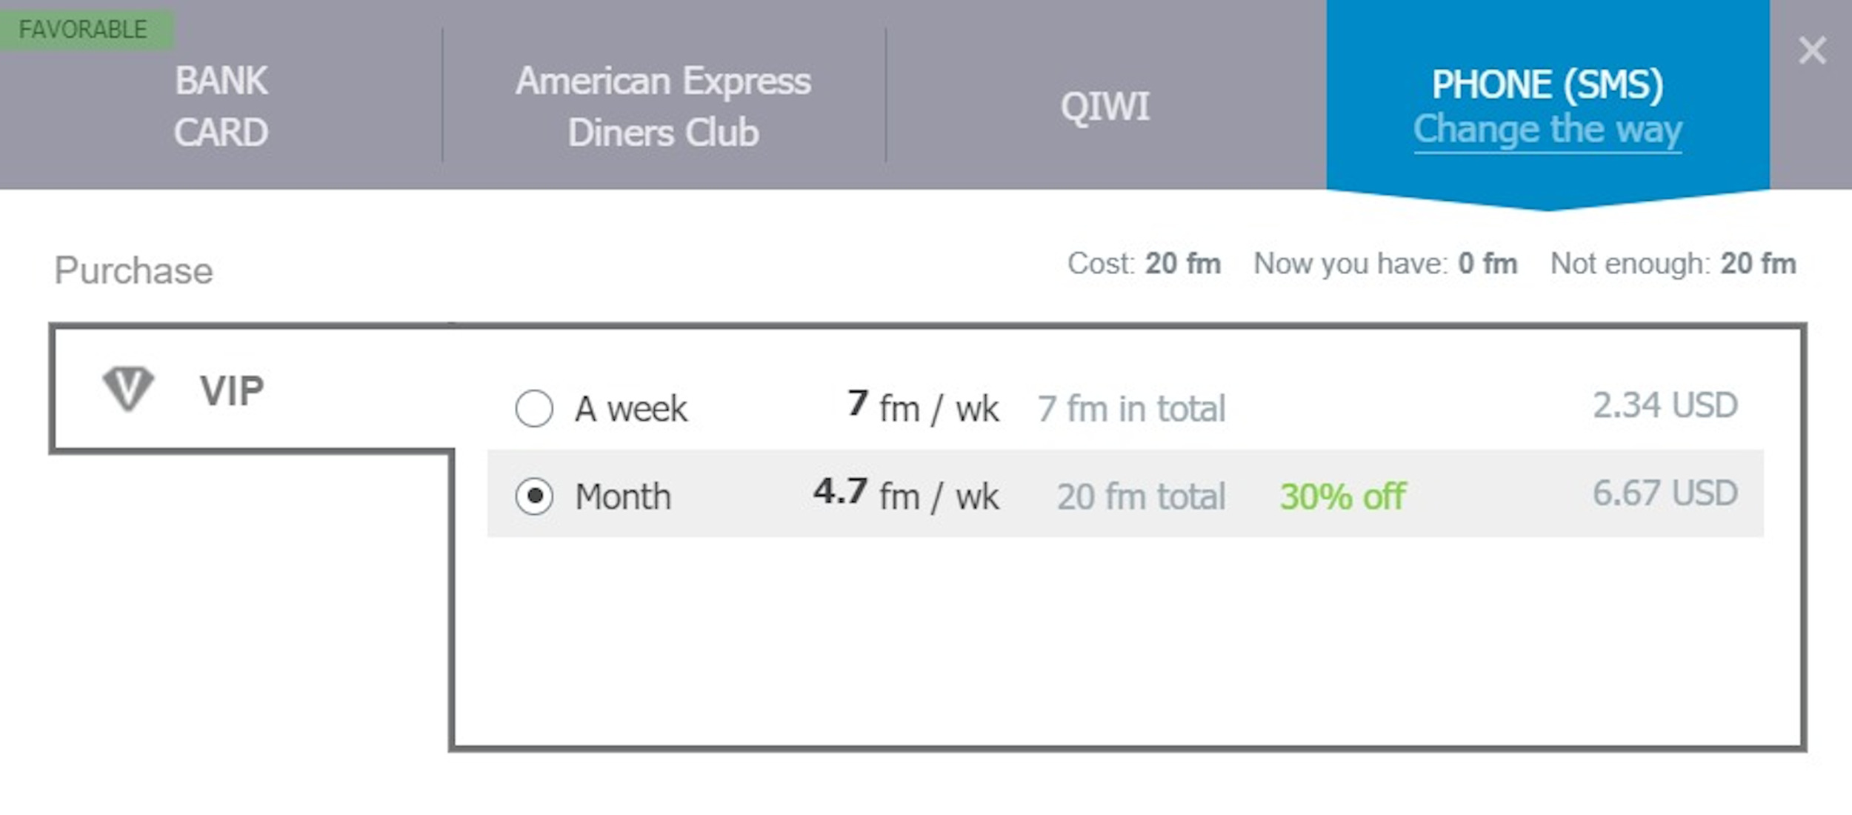The image size is (1852, 815).
Task: Click the 20 fm total text
Action: click(1141, 496)
